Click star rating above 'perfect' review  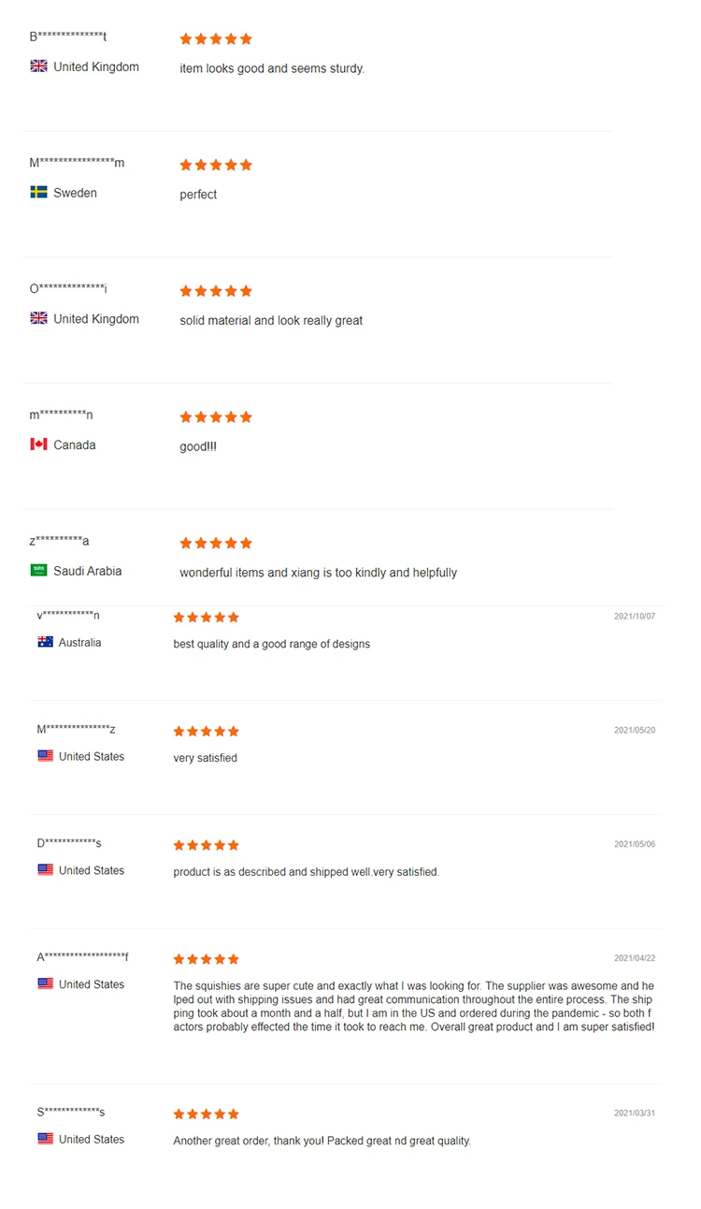(216, 165)
